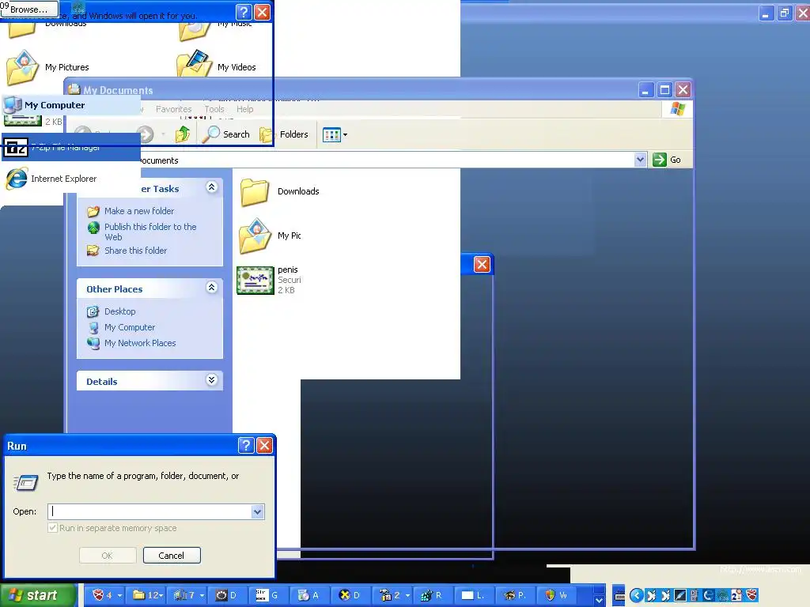This screenshot has height=607, width=810.
Task: Toggle Run in separate memory space checkbox
Action: [x=52, y=527]
